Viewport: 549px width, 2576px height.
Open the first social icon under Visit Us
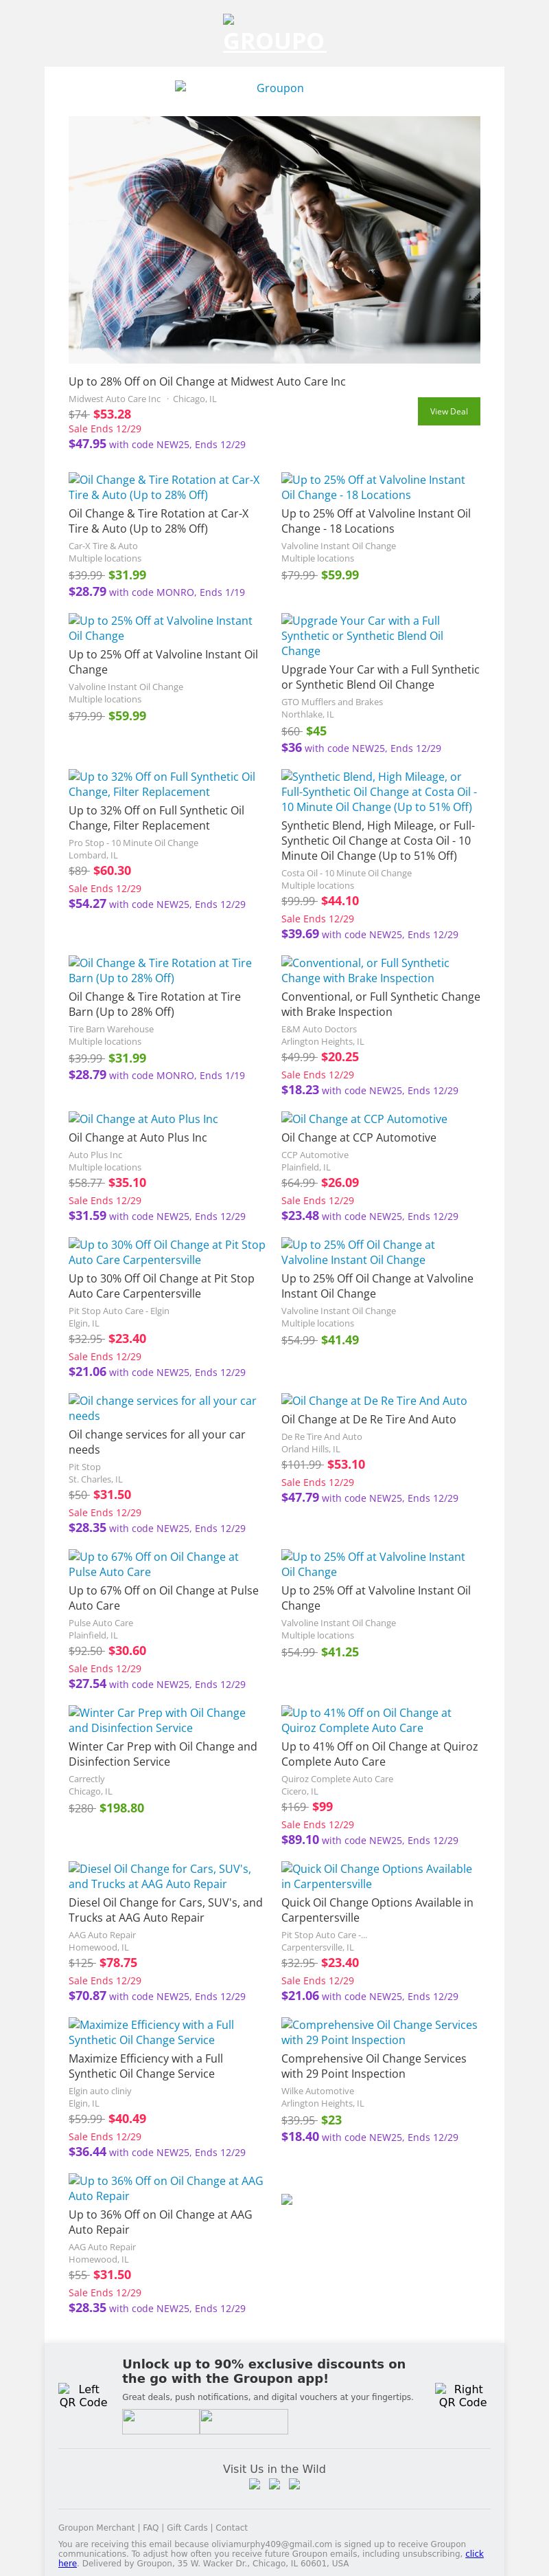click(255, 2484)
